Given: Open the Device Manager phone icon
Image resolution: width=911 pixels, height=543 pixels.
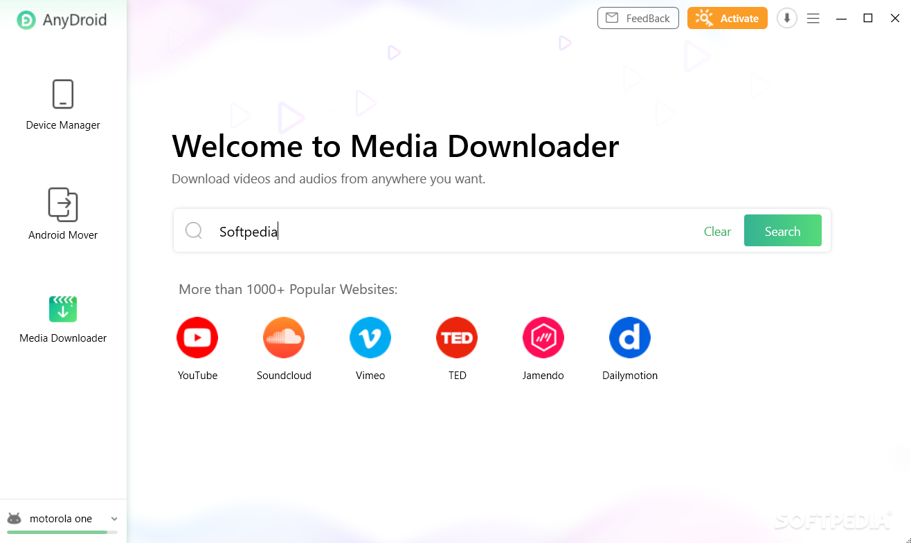Looking at the screenshot, I should [63, 94].
